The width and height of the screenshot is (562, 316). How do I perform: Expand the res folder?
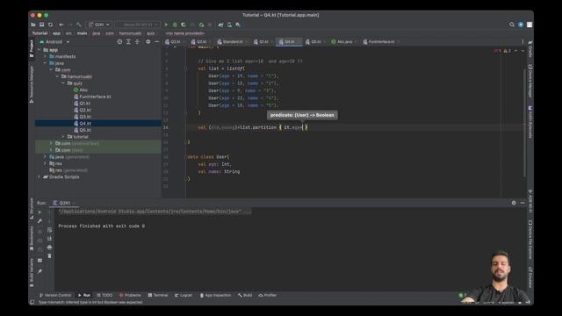45,163
